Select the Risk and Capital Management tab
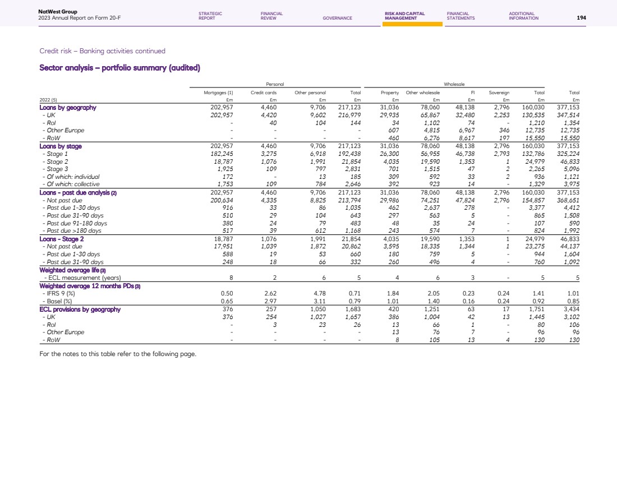The height and width of the screenshot is (485, 617). coord(404,16)
